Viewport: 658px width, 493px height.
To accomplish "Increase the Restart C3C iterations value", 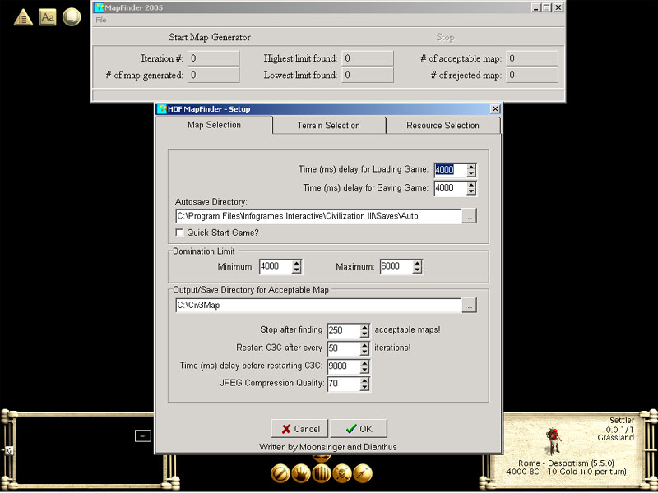I will tap(364, 345).
